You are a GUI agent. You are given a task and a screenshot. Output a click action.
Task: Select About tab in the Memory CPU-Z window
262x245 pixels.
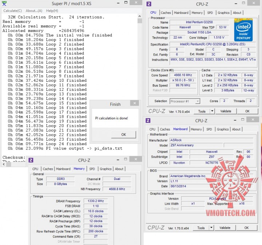coord(119,169)
